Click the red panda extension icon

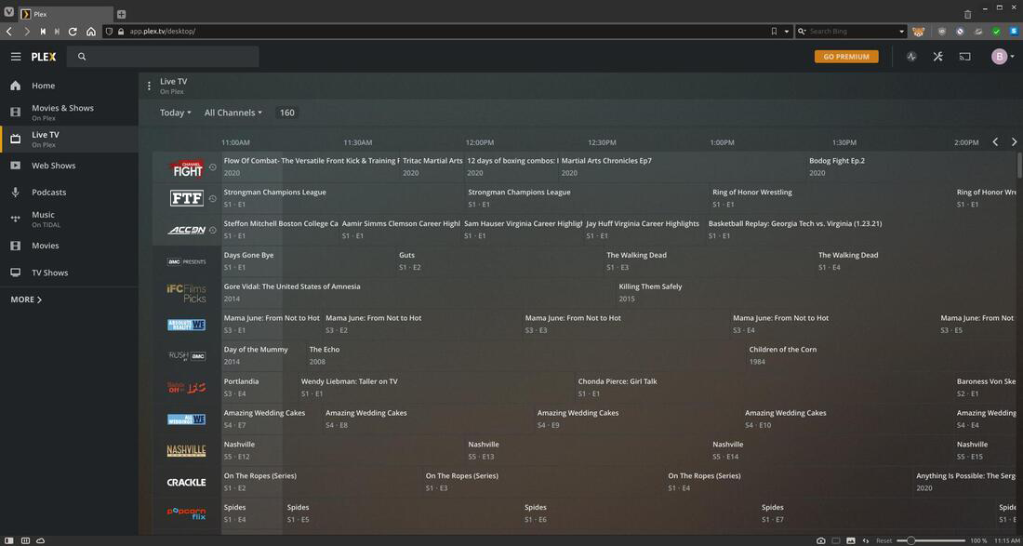[919, 32]
